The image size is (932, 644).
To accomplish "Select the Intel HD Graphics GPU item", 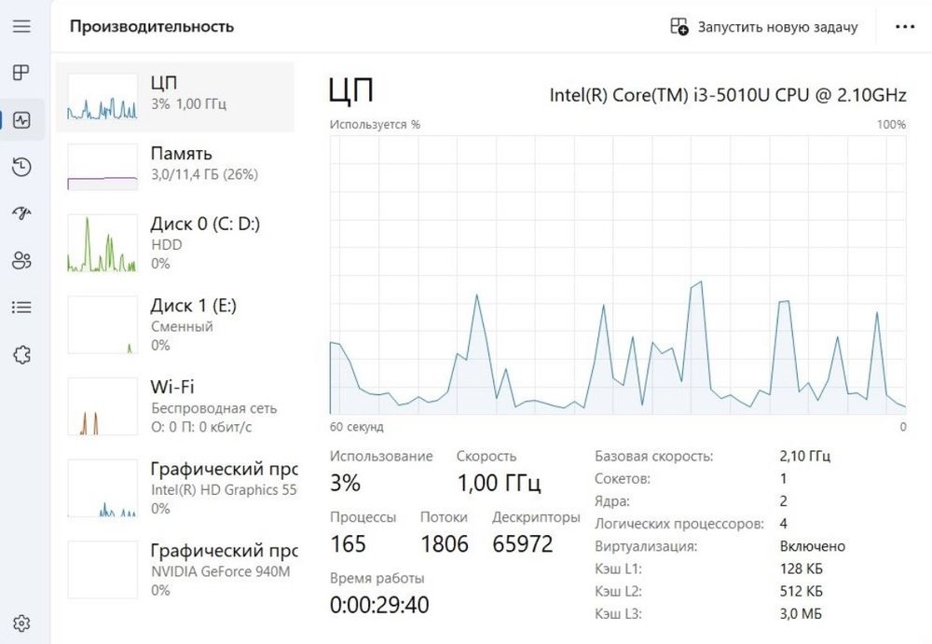I will (175, 487).
